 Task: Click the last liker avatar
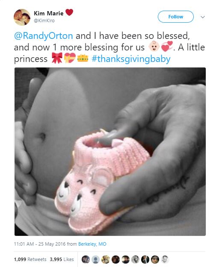coord(165,259)
